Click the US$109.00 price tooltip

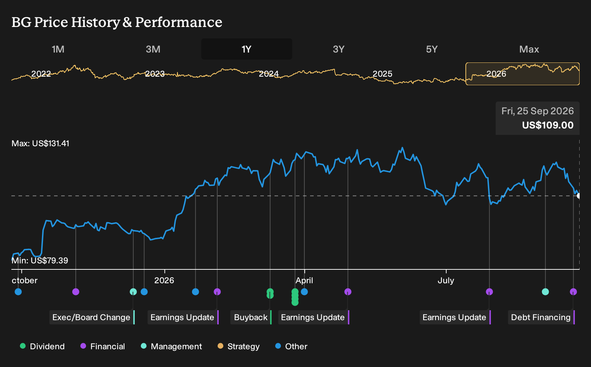click(538, 118)
